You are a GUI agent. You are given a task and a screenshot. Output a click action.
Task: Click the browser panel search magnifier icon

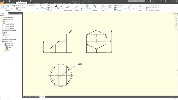[x=19, y=14]
